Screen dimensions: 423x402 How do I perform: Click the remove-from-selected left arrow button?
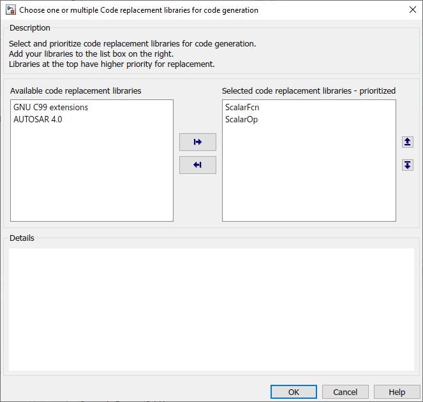coord(198,165)
